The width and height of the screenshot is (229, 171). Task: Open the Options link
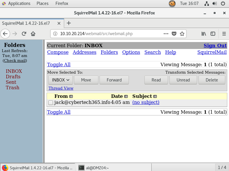coord(131,52)
